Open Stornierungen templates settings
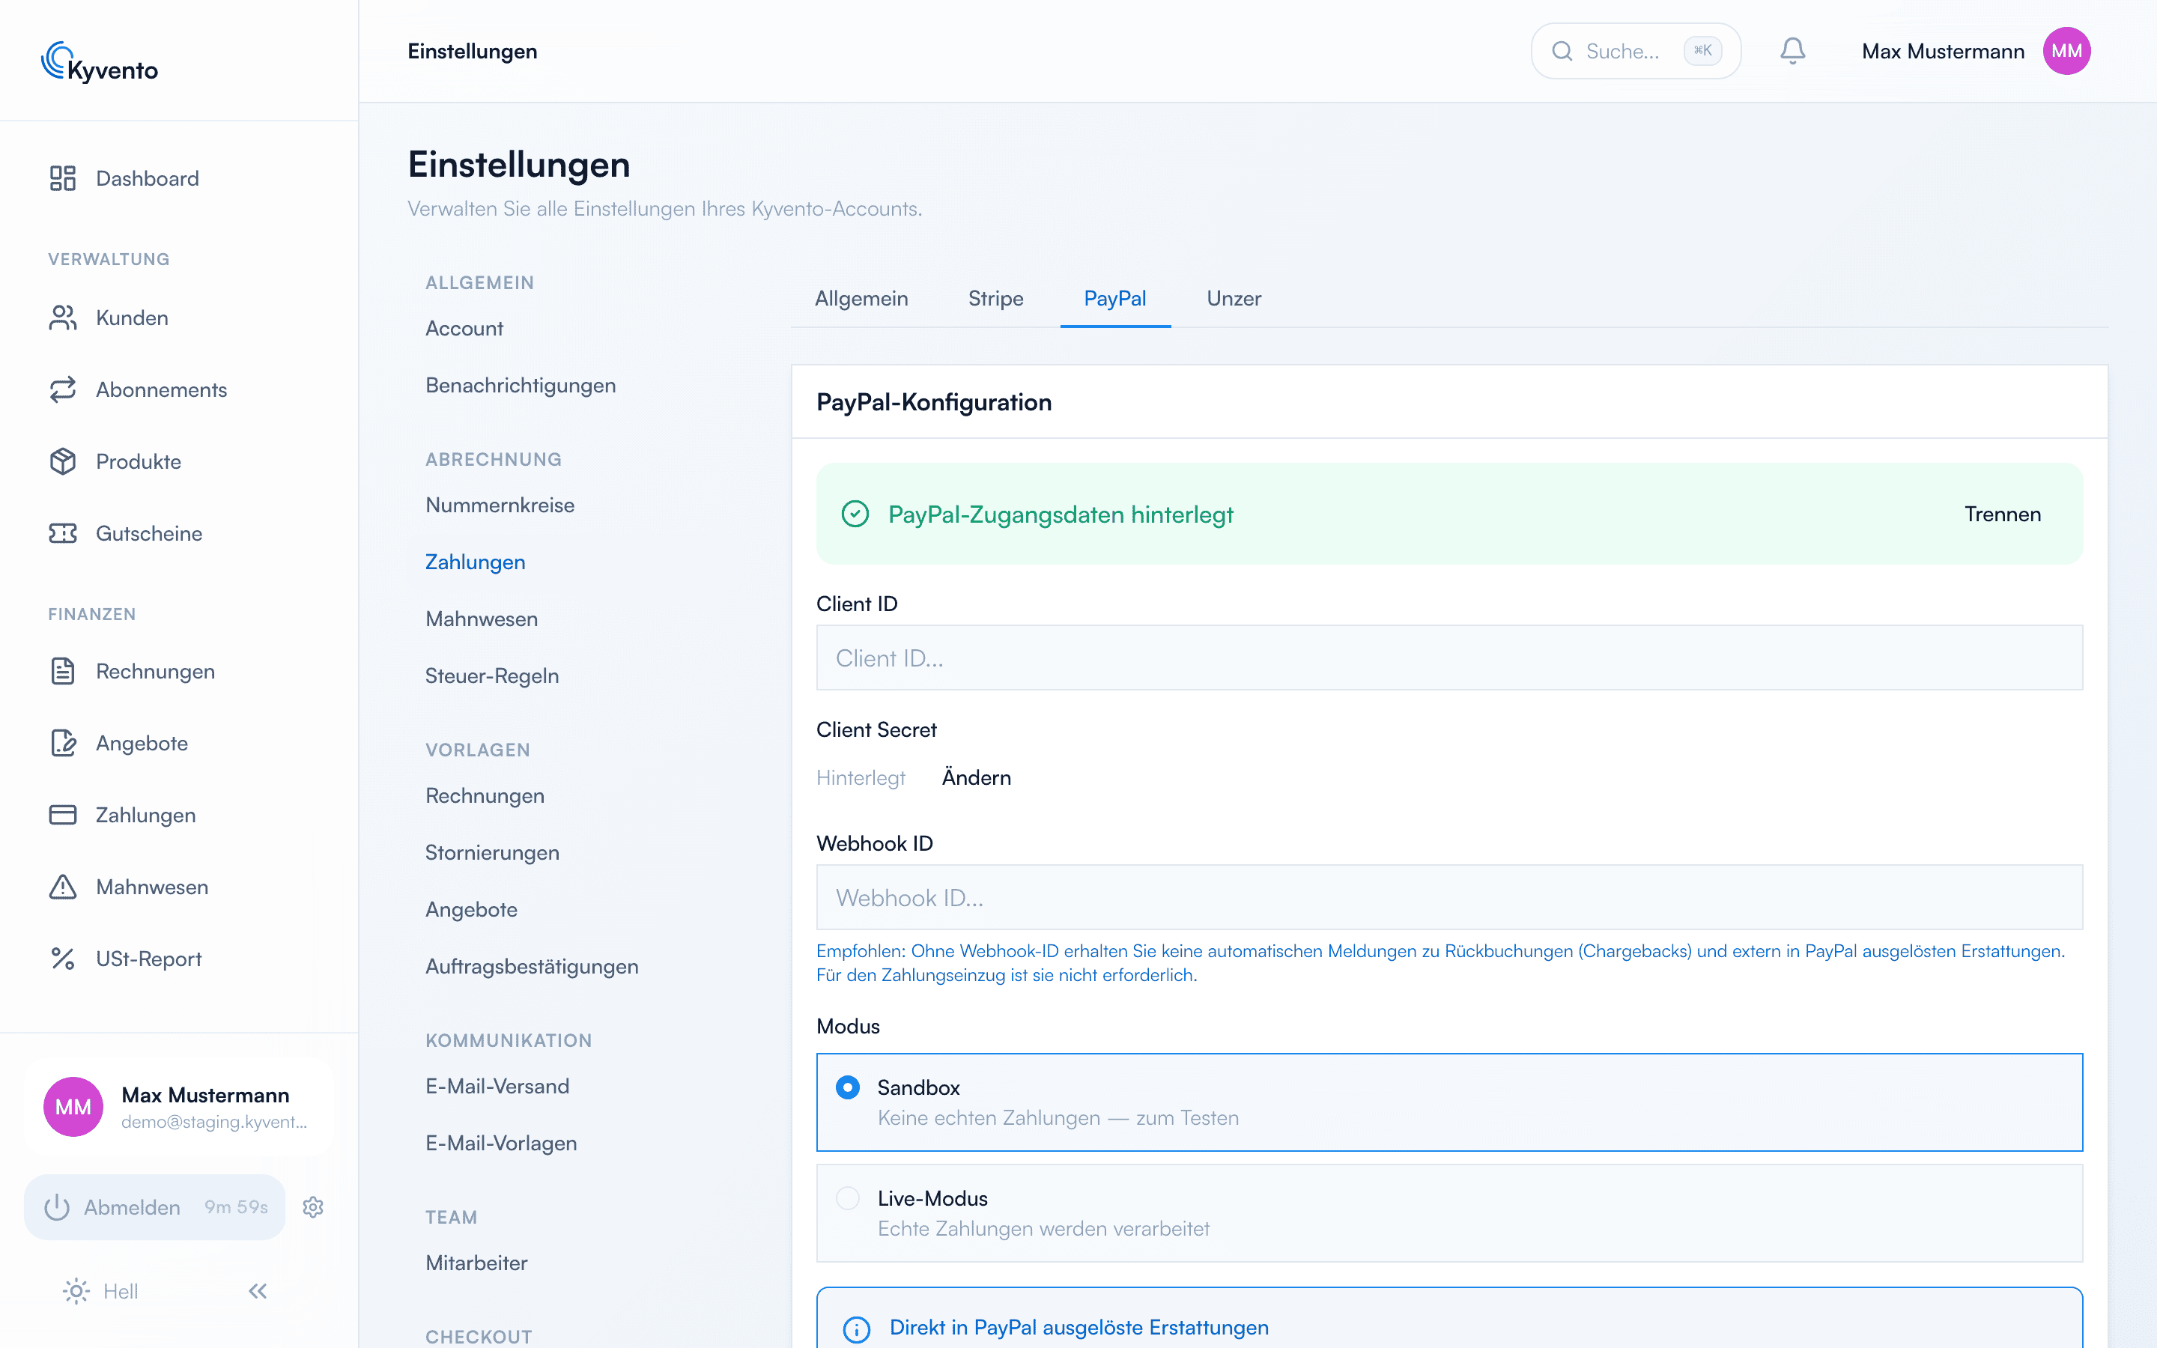The image size is (2157, 1348). click(x=492, y=852)
